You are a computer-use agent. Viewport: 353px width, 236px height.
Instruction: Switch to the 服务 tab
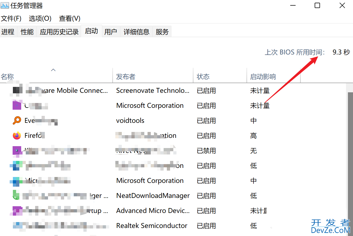[162, 32]
